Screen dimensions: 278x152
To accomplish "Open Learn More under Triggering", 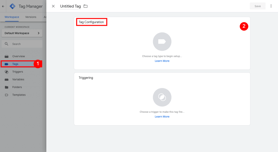I will coord(162,117).
